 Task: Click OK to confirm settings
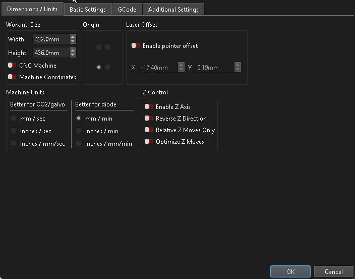pos(290,271)
